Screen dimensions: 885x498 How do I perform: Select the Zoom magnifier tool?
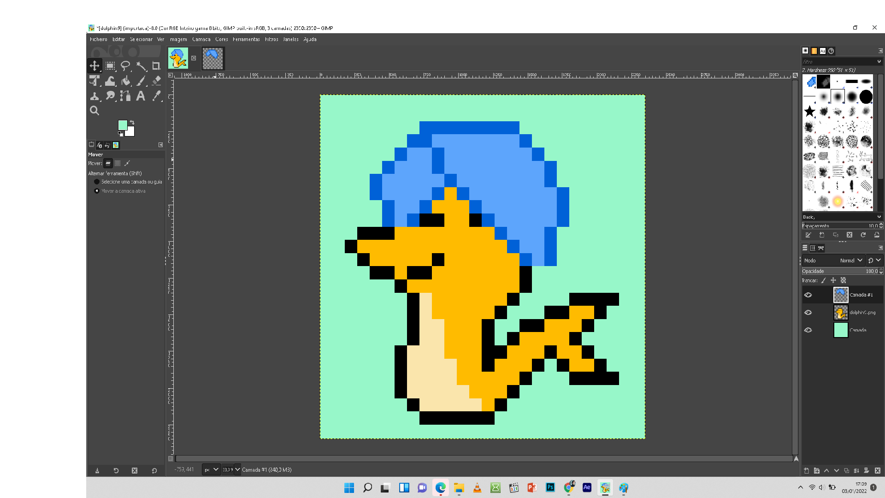point(94,111)
